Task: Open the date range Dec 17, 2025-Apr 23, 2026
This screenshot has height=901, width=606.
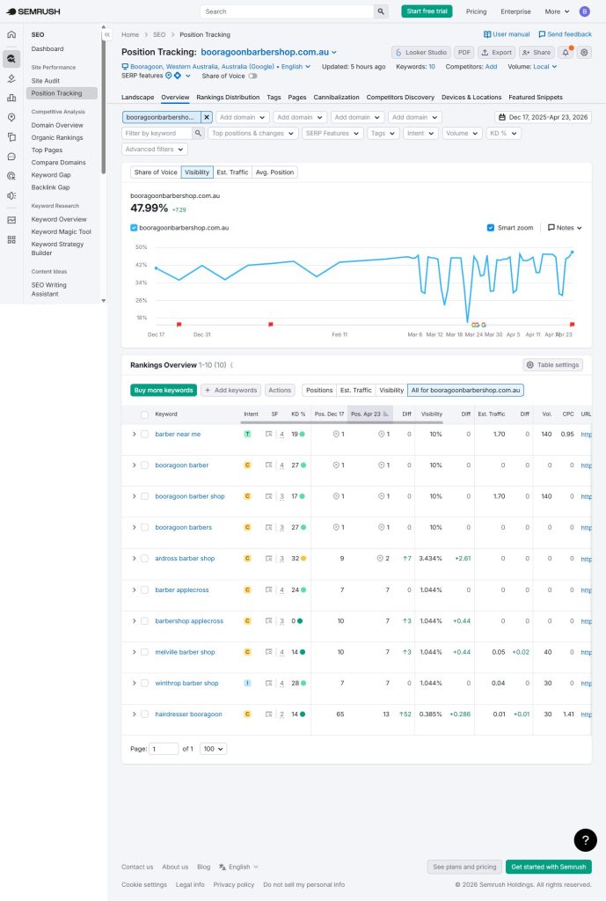Action: [x=544, y=117]
